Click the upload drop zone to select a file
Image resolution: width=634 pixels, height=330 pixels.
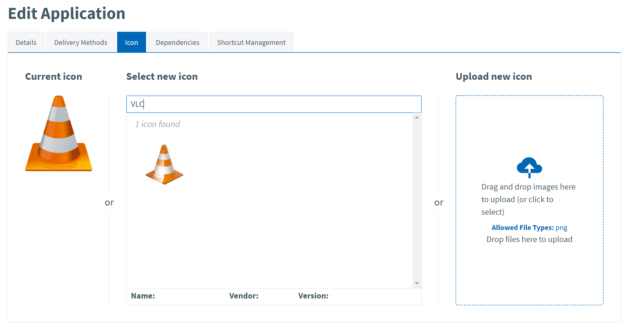pos(529,200)
